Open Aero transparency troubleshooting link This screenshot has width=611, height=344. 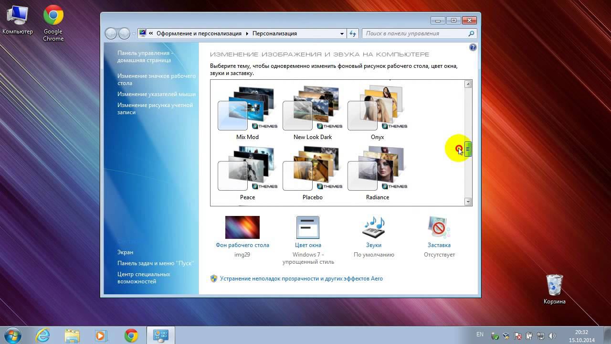click(301, 279)
